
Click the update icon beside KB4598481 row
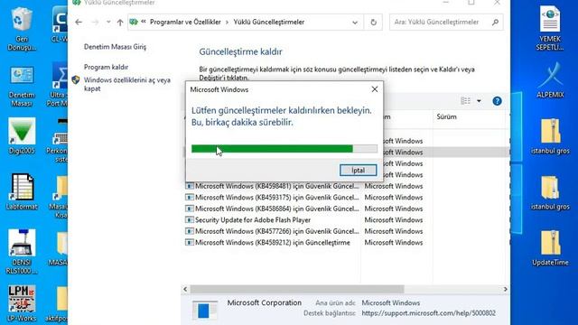click(189, 186)
